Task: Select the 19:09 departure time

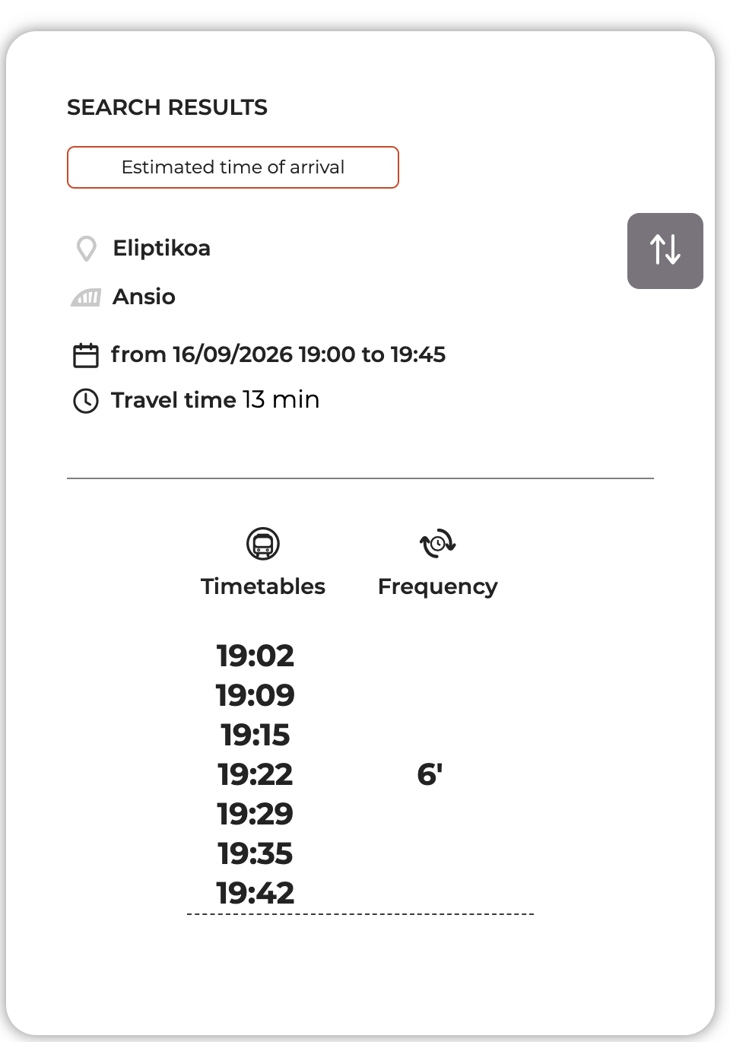Action: click(x=255, y=695)
